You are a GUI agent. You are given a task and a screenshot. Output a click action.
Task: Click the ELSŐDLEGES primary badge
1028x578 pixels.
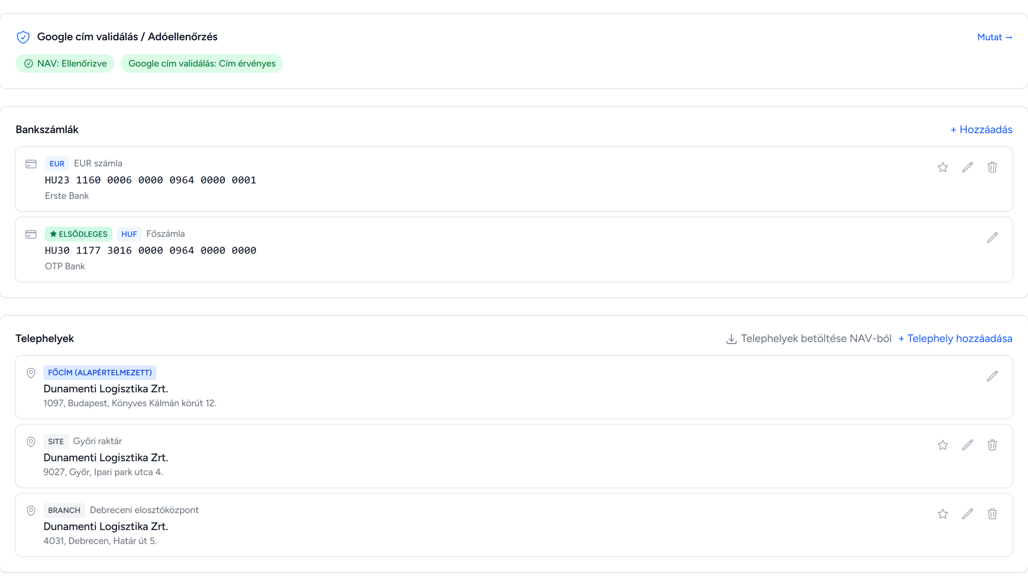coord(78,234)
